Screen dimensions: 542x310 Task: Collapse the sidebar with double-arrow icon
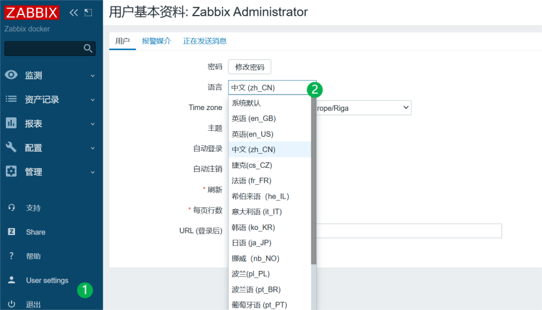(74, 13)
